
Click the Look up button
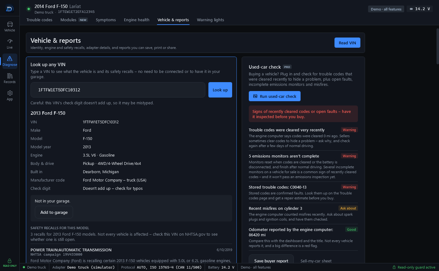220,90
